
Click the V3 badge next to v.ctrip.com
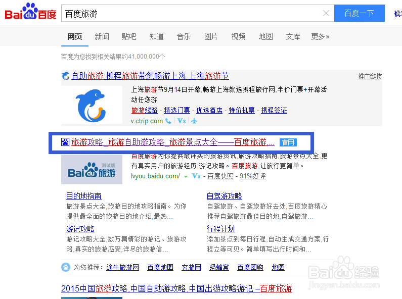coord(181,121)
